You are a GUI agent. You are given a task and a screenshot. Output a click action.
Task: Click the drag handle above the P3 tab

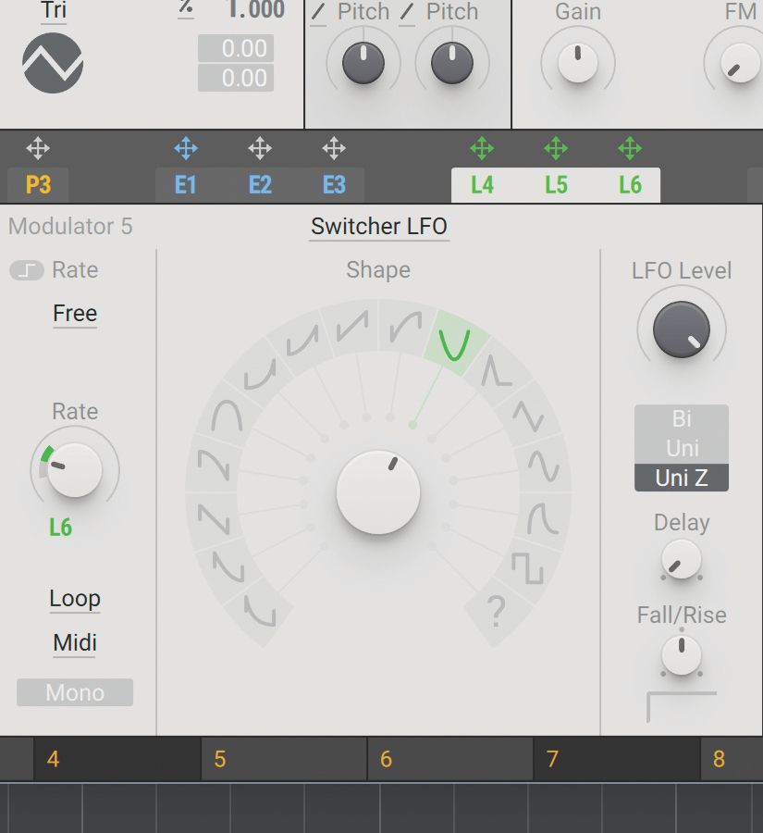[x=39, y=146]
